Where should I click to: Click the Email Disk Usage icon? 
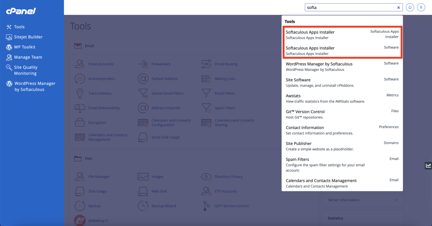click(x=143, y=137)
